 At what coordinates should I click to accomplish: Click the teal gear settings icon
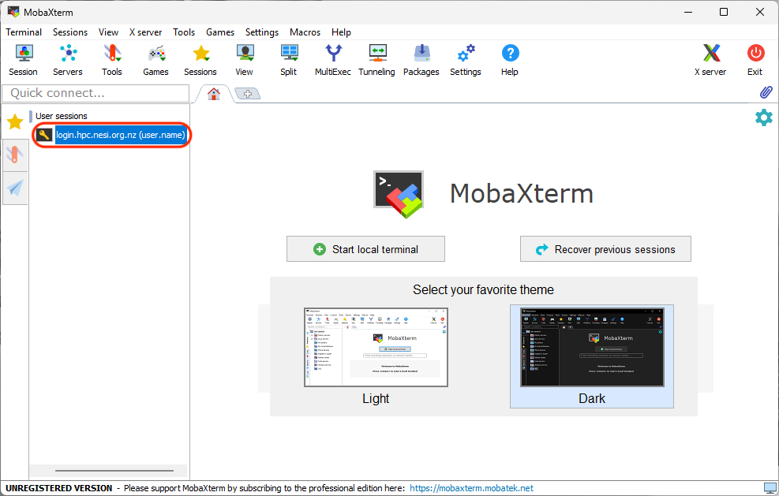[x=763, y=117]
